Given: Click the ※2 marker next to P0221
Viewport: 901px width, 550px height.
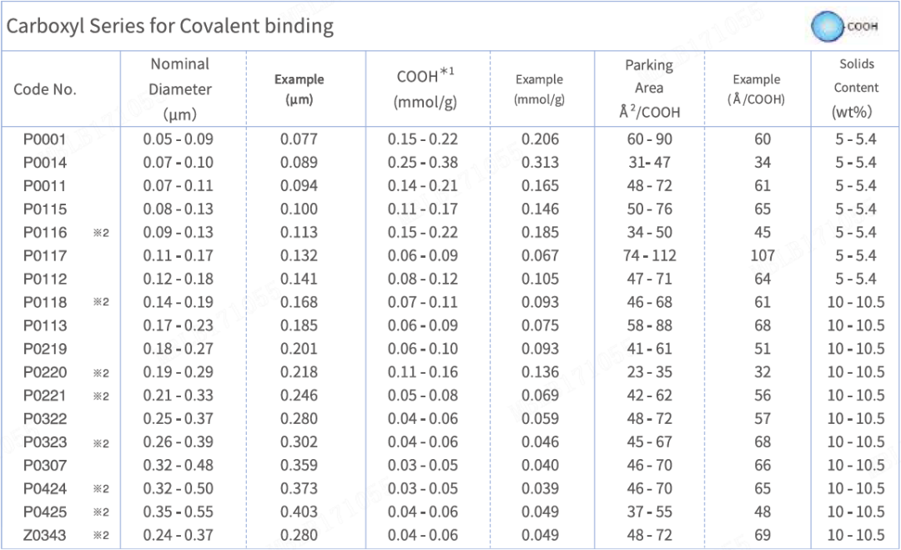Looking at the screenshot, I should point(101,396).
